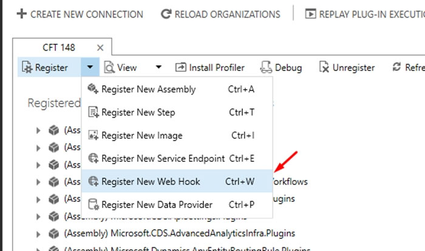This screenshot has width=425, height=251.
Task: Expand the Microsoft.CDS.AdvancedAnalyticsInfra.Plugins assembly node
Action: (x=38, y=234)
